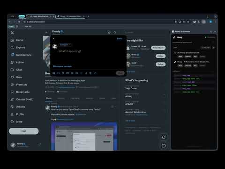
Task: Switch to the Flowly AI Automation browser tab
Action: (x=70, y=16)
